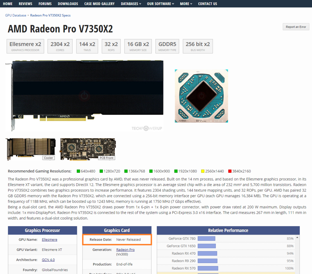Go to the Home page
Image resolution: width=312 pixels, height=274 pixels.
[7, 4]
